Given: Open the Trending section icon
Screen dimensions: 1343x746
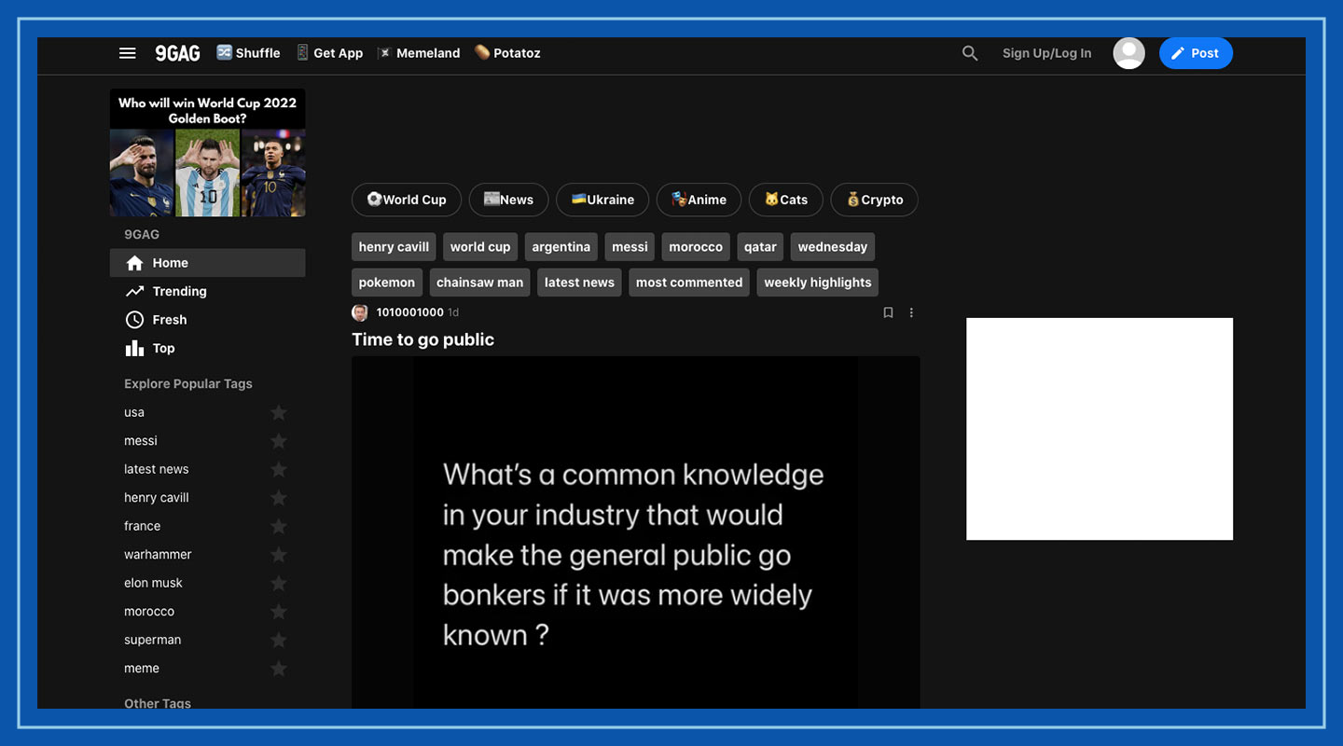Looking at the screenshot, I should (134, 291).
